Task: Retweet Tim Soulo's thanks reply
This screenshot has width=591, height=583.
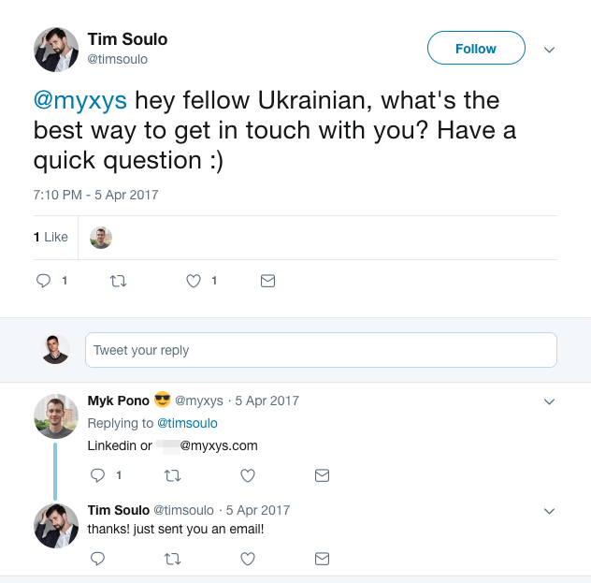Action: click(x=172, y=559)
